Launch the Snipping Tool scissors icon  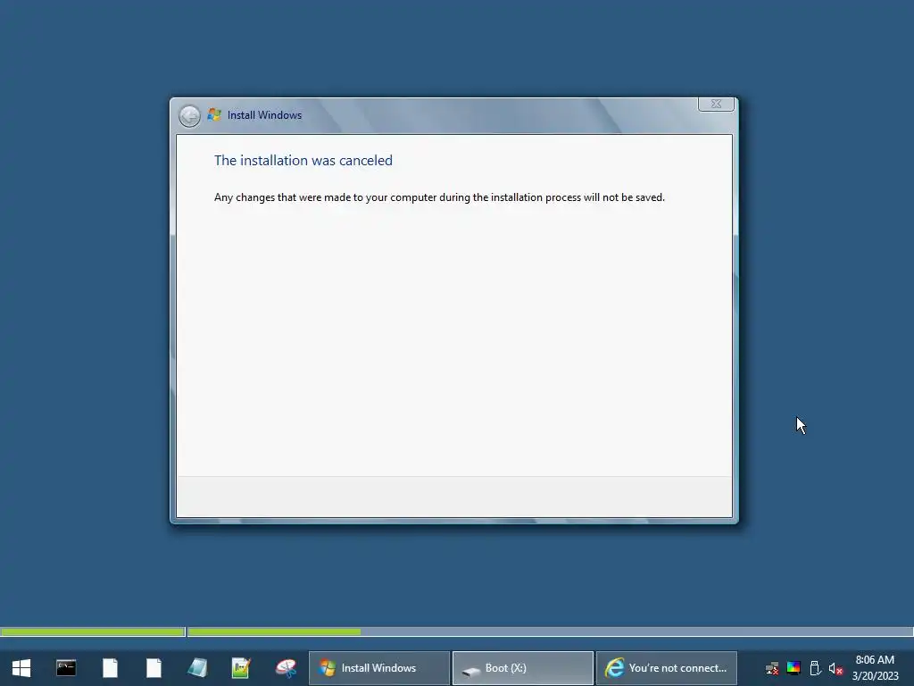pyautogui.click(x=286, y=668)
